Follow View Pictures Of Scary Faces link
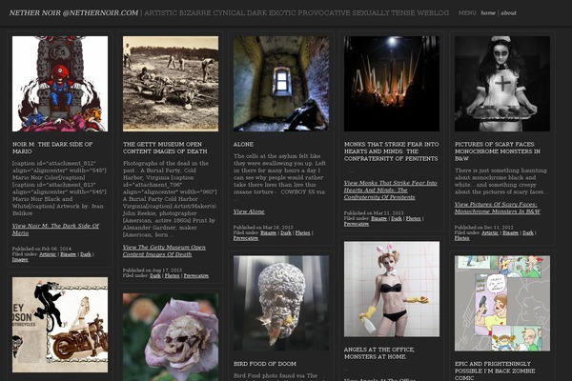Image resolution: width=572 pixels, height=381 pixels. click(498, 208)
